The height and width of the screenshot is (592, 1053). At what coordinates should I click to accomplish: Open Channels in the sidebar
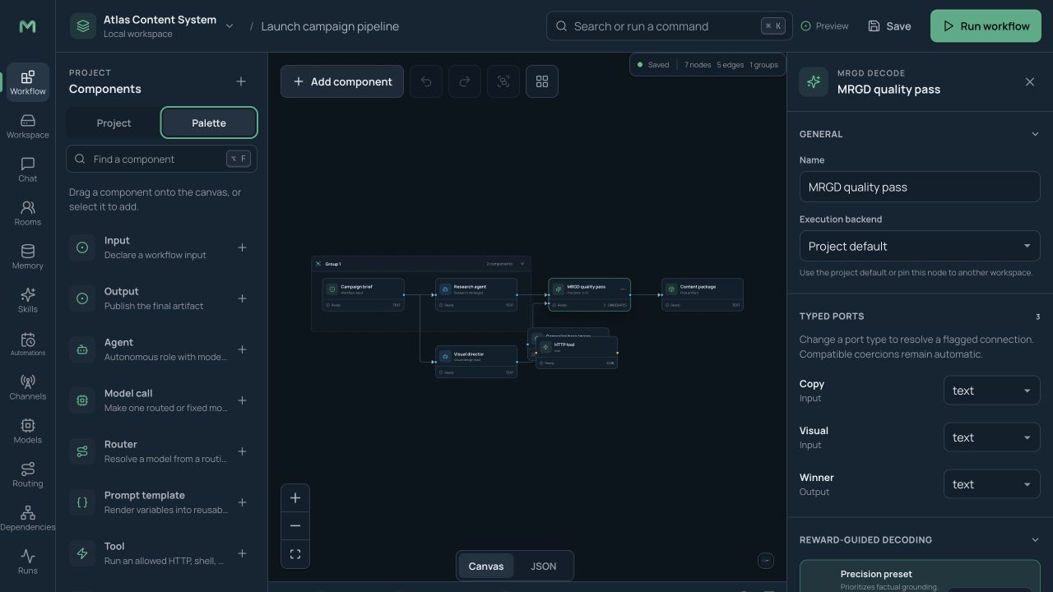coord(28,387)
